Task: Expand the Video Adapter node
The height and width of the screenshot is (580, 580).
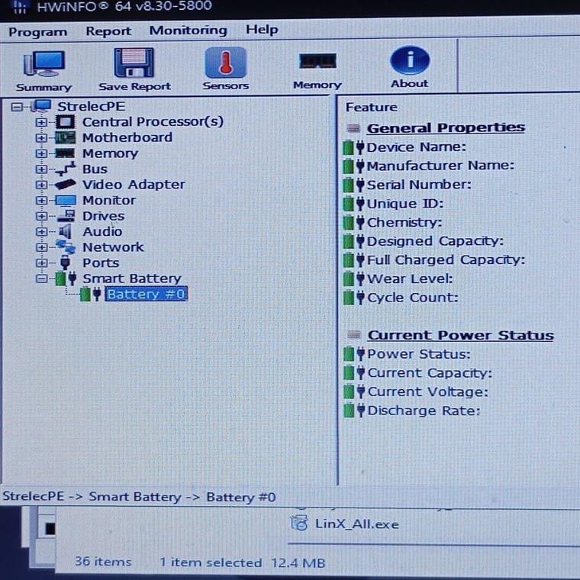Action: coord(41,185)
